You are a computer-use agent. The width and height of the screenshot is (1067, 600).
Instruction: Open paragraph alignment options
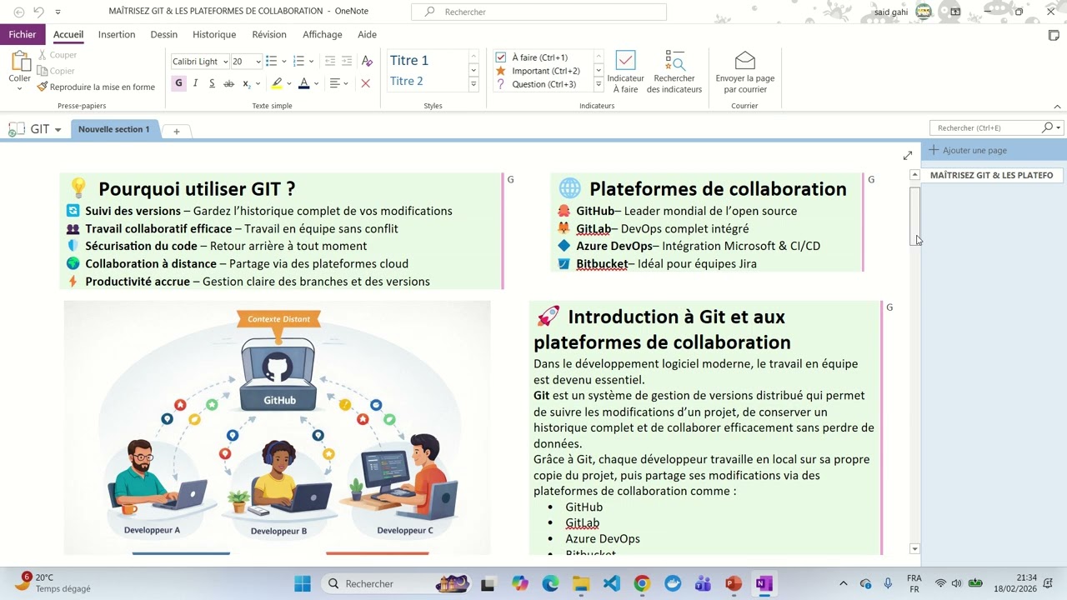click(338, 83)
